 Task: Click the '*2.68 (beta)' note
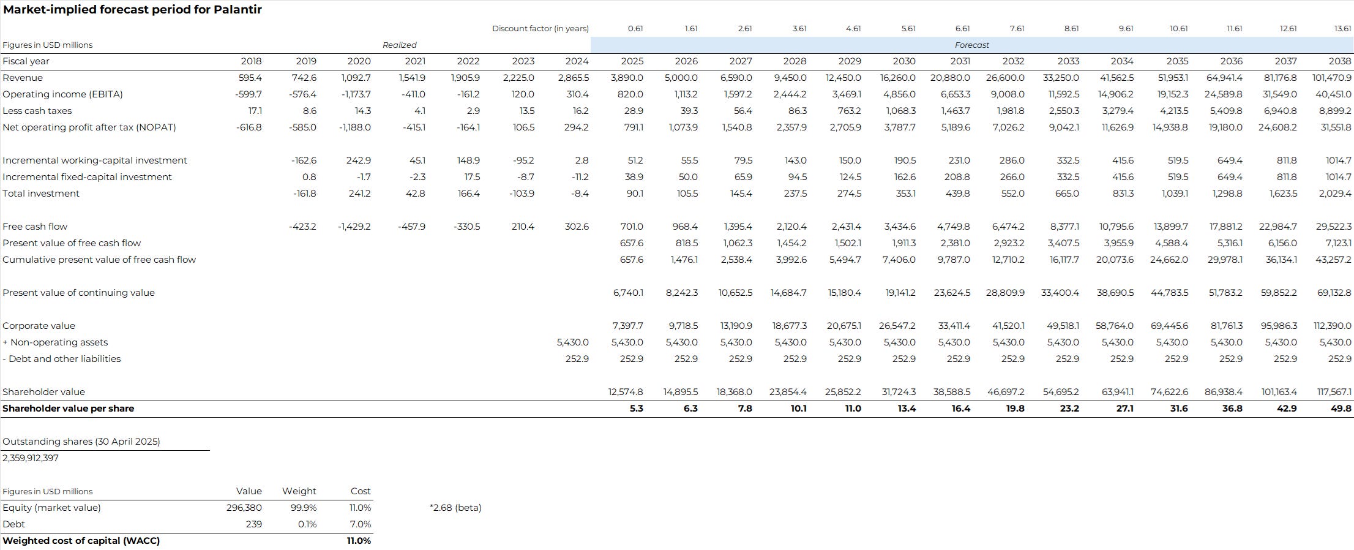click(456, 508)
